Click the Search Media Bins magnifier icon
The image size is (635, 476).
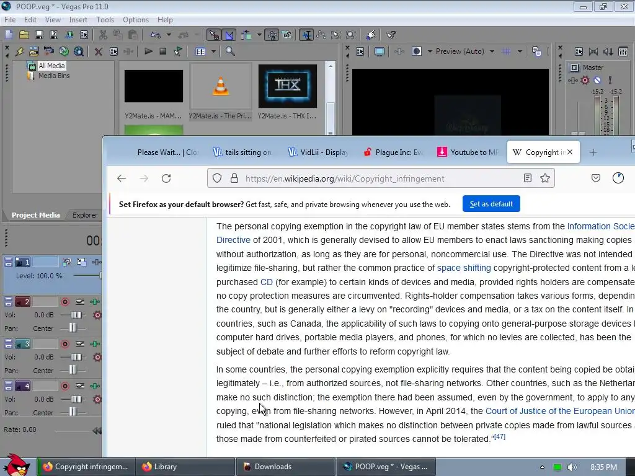[230, 51]
